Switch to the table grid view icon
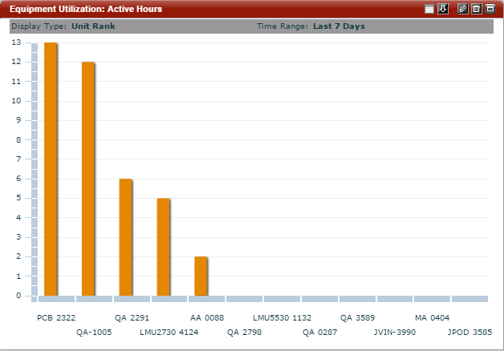Image resolution: width=504 pixels, height=351 pixels. (x=429, y=9)
